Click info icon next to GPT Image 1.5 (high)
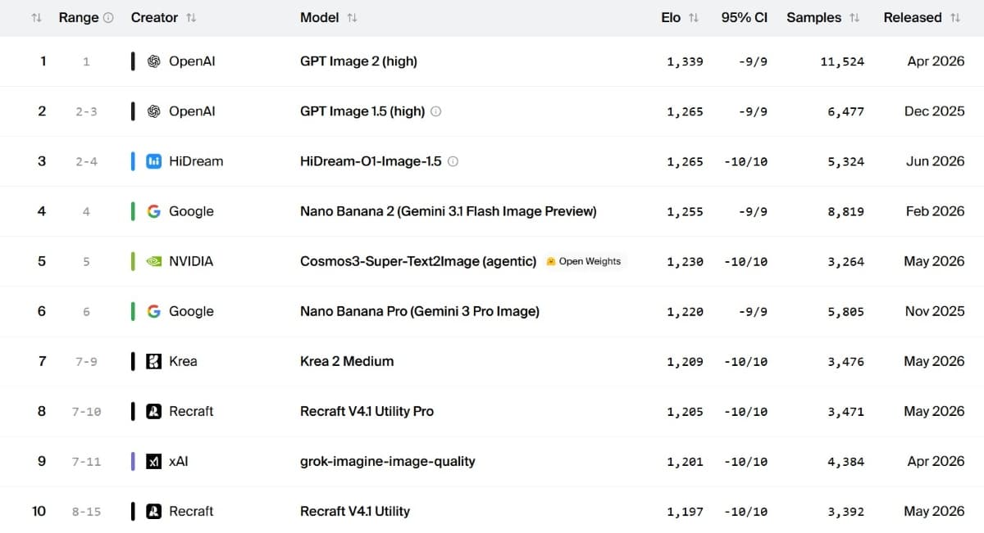The image size is (984, 533). click(435, 111)
